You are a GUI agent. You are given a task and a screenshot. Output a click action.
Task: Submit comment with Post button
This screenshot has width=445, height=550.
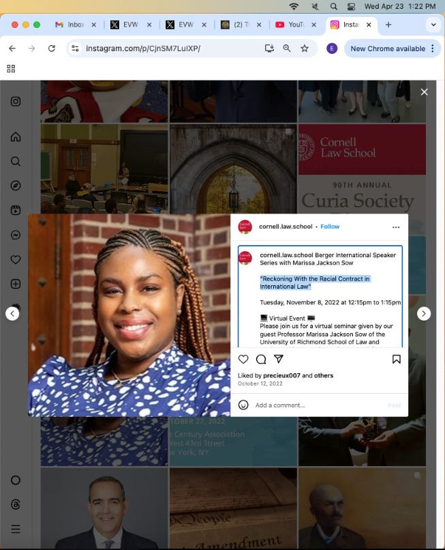(x=394, y=405)
